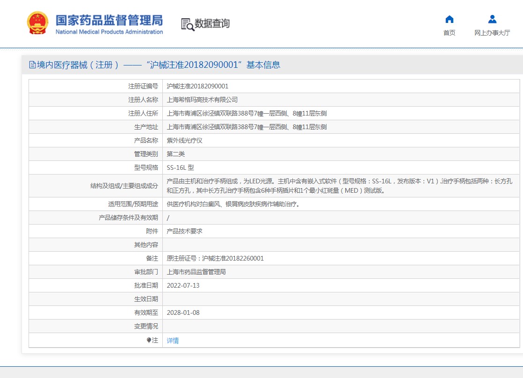Click the 注册证编号 row label
The width and height of the screenshot is (523, 378).
point(143,87)
